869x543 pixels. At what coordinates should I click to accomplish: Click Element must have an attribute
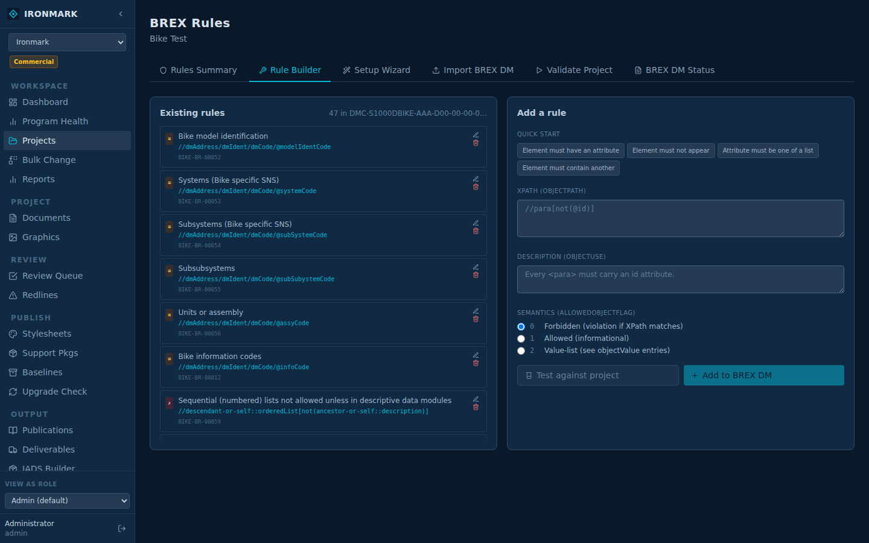point(571,151)
